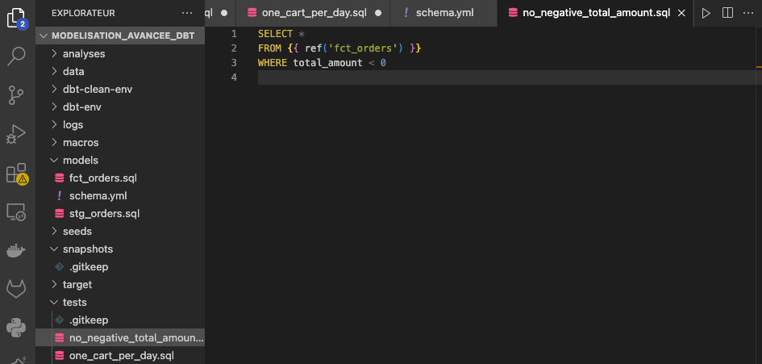Close the no_negative_total_amount.sql tab
This screenshot has width=762, height=364.
[x=682, y=13]
